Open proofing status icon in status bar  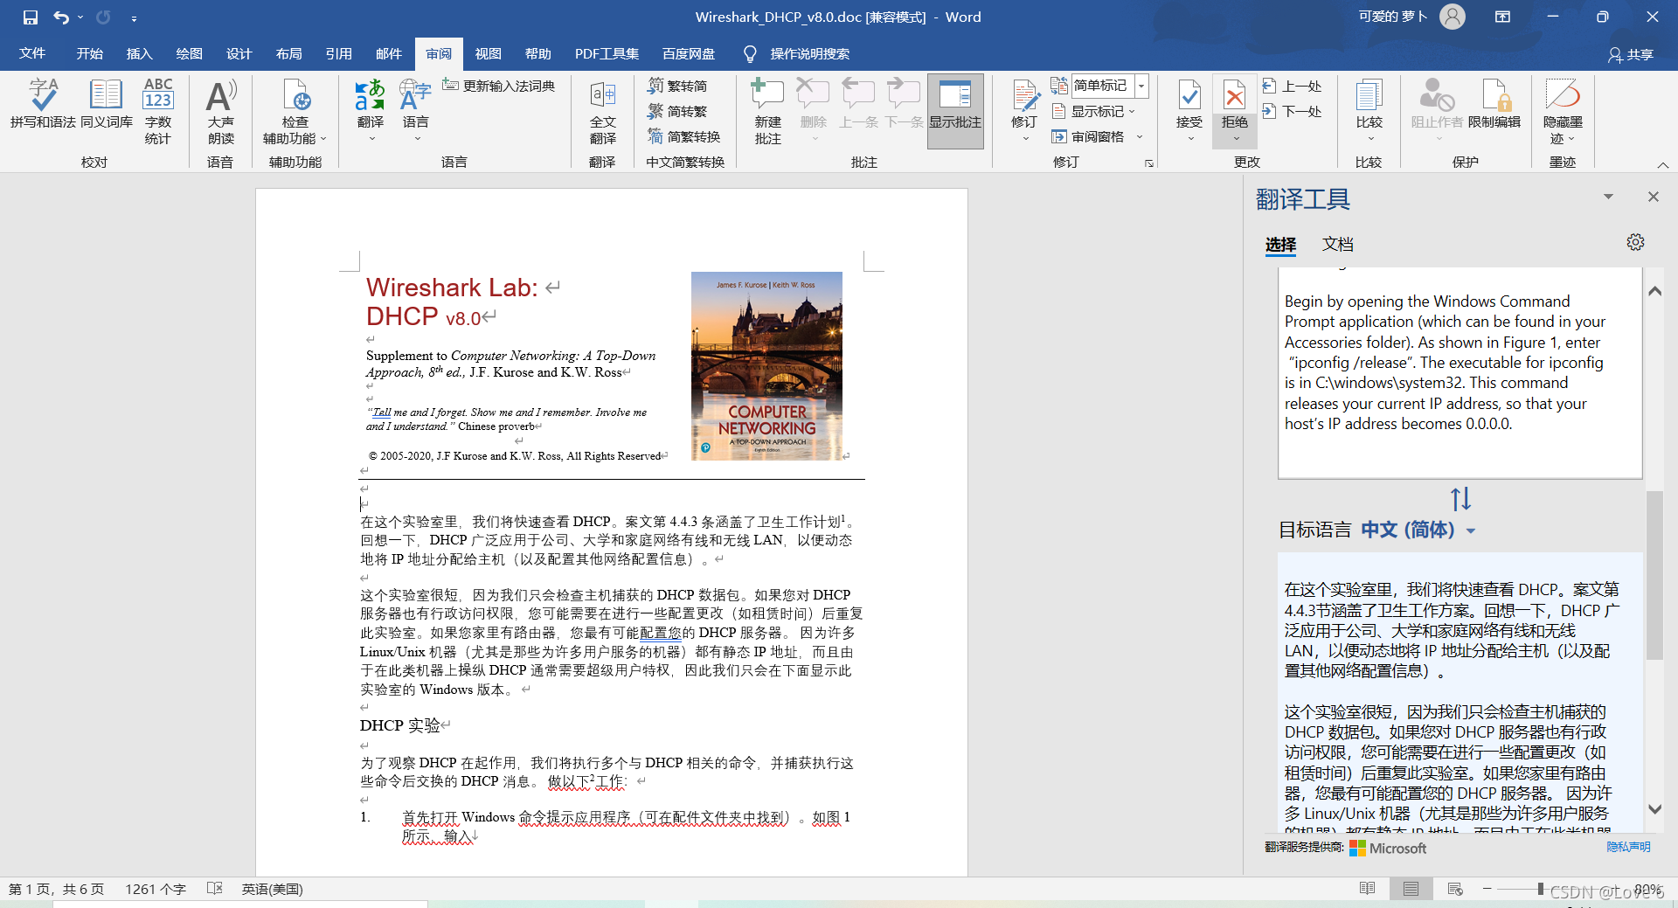(215, 889)
